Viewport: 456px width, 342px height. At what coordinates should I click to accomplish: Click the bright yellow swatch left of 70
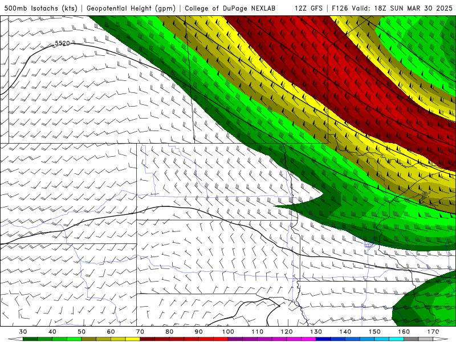pyautogui.click(x=133, y=339)
